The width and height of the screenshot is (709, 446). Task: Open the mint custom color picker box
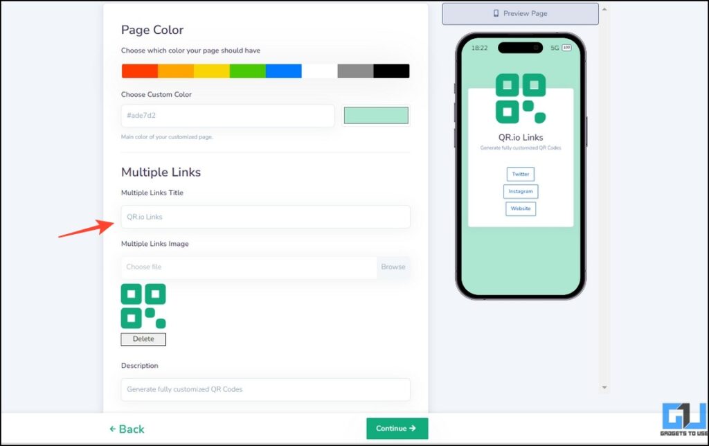pos(376,116)
